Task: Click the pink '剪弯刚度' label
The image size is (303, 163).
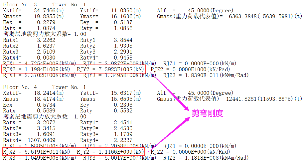Action: pos(208,114)
